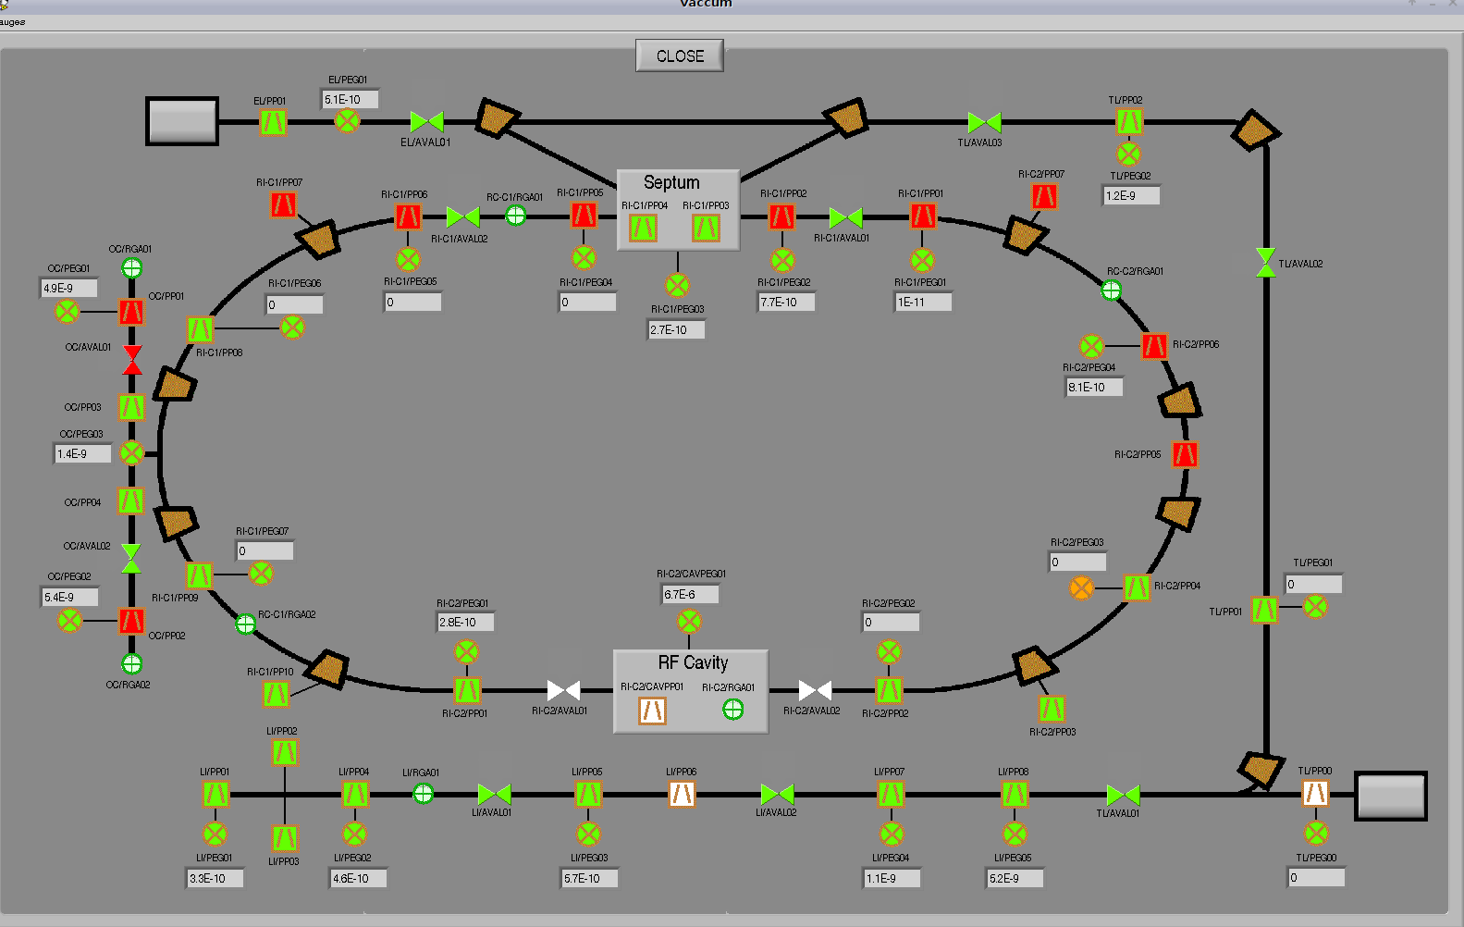Click the RI-C2/CAVPEG01 reading field showing 6.7E-6

690,595
